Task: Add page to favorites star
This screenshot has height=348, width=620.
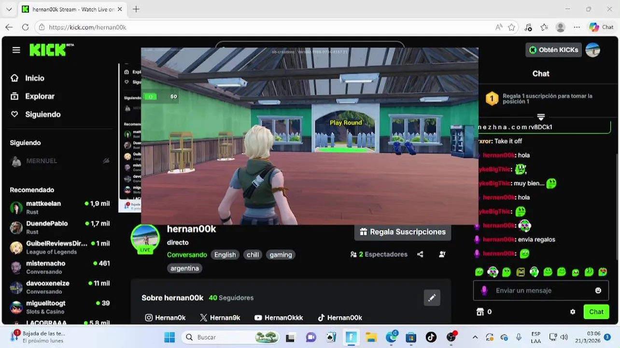Action: coord(512,27)
